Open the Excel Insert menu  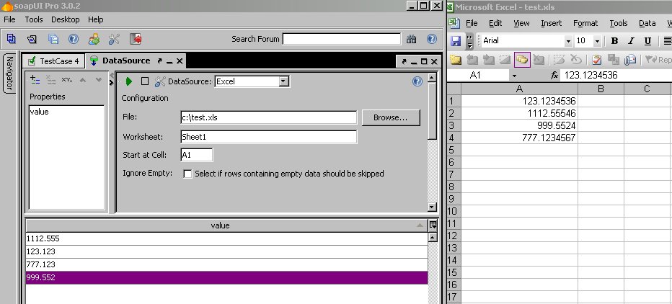coord(551,23)
